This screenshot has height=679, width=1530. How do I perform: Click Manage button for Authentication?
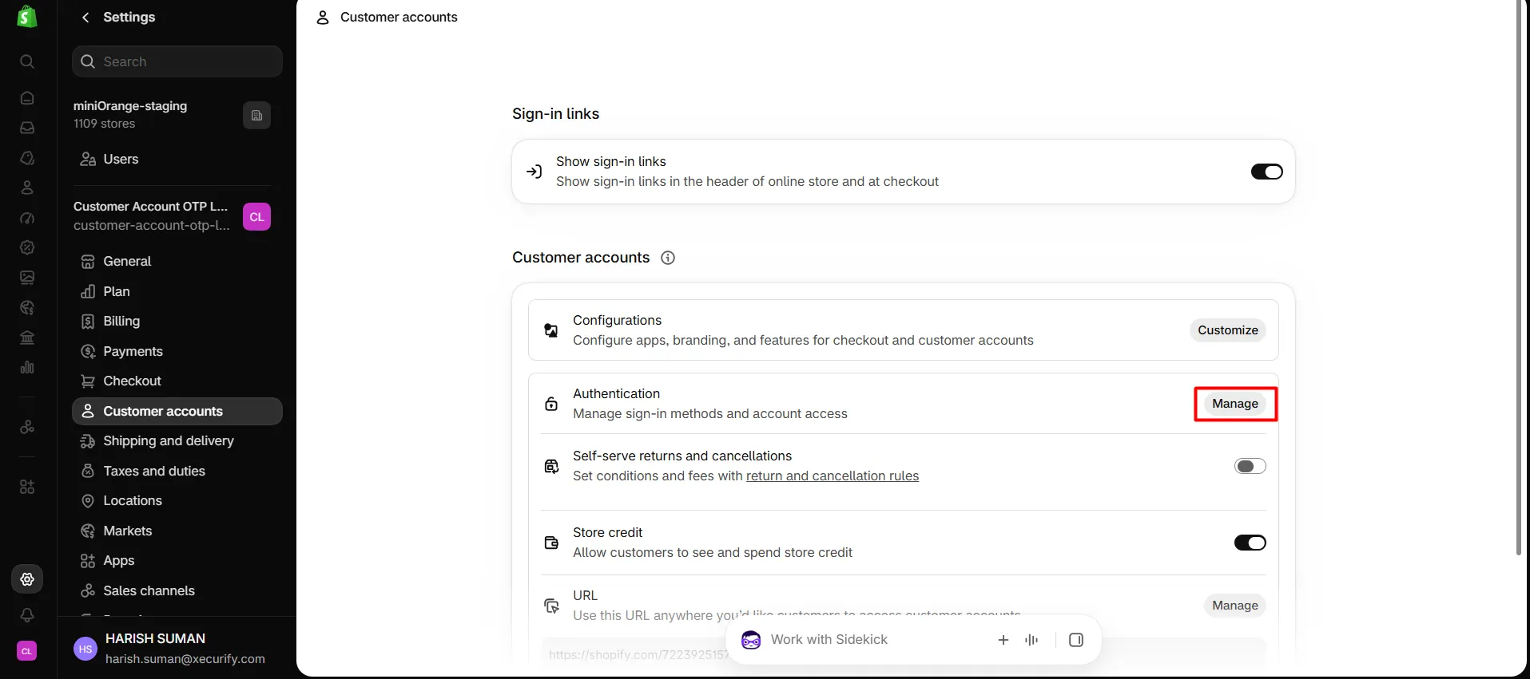pos(1234,404)
